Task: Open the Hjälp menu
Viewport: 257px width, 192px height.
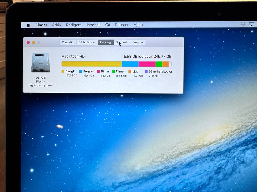Action: pos(138,25)
